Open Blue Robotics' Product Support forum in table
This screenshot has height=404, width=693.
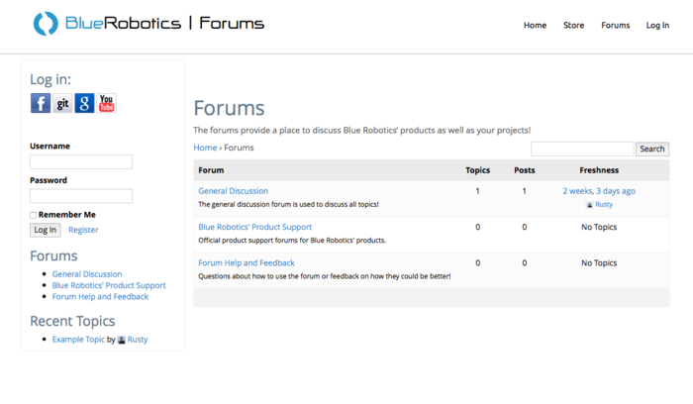click(254, 227)
